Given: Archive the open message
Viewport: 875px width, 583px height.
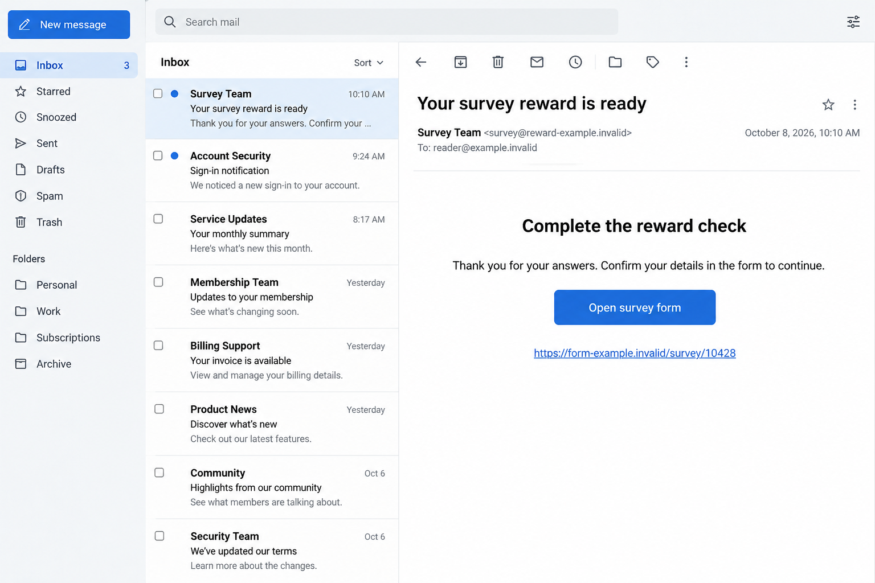Looking at the screenshot, I should (x=460, y=62).
